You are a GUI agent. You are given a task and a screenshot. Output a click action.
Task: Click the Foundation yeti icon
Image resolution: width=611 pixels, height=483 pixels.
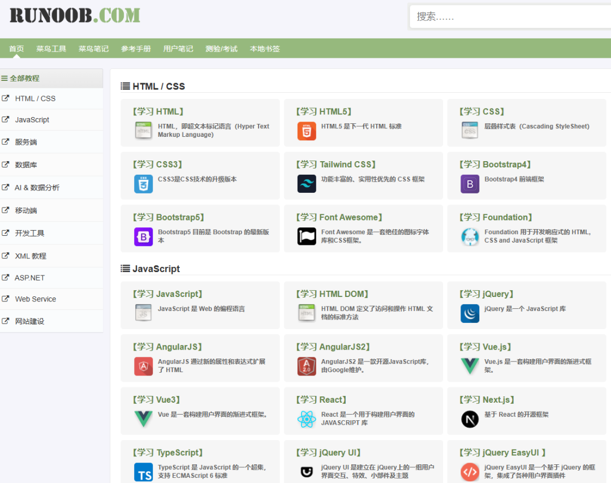(470, 236)
